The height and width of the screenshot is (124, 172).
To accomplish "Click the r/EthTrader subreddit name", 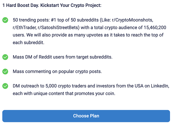I will (x=25, y=28).
